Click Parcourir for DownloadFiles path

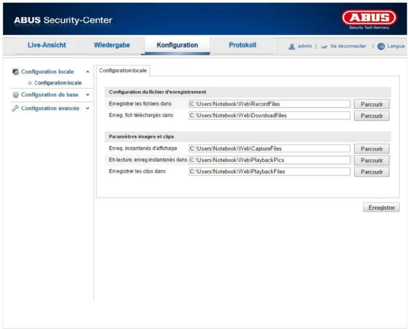click(x=372, y=116)
